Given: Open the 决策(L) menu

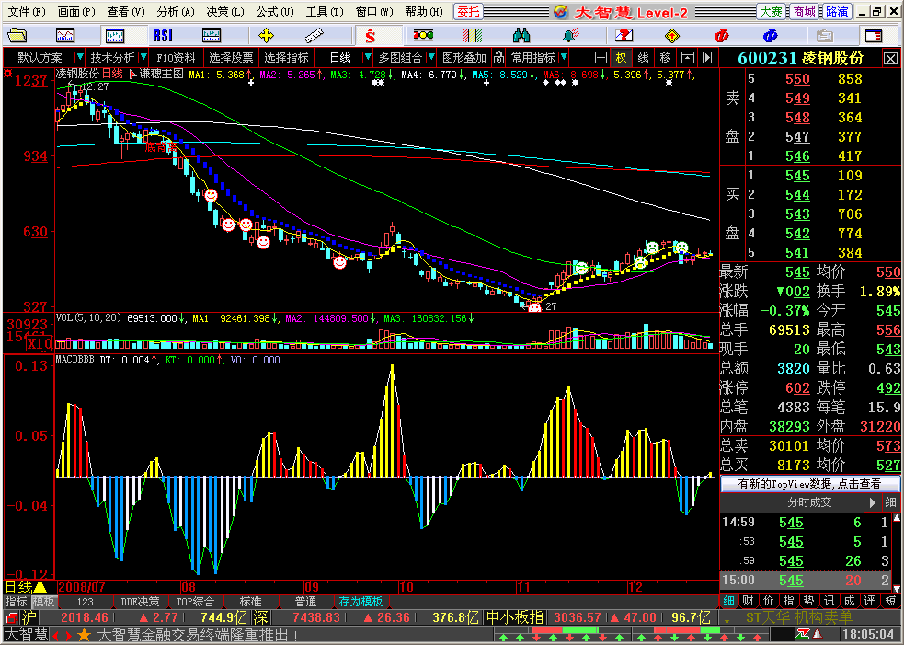Looking at the screenshot, I should [224, 12].
